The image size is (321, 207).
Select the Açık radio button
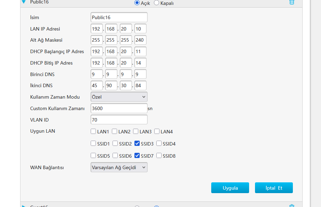pyautogui.click(x=137, y=3)
